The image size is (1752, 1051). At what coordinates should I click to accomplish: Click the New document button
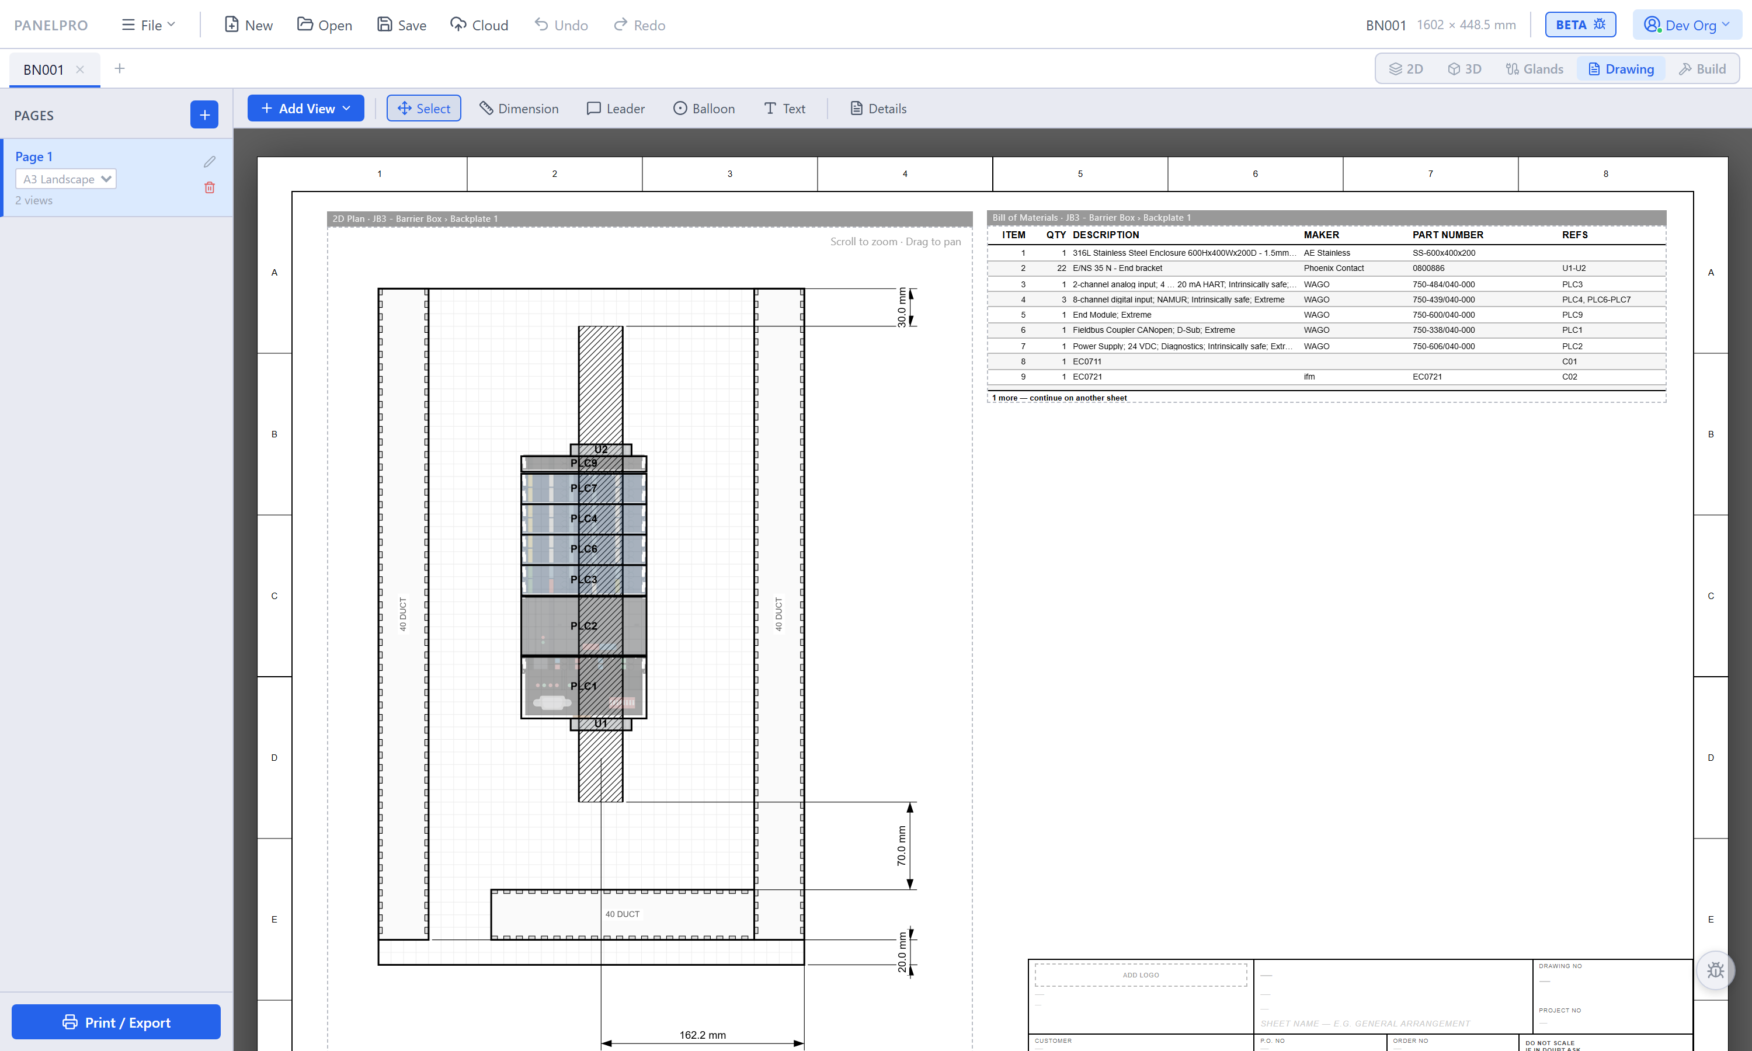[x=249, y=25]
